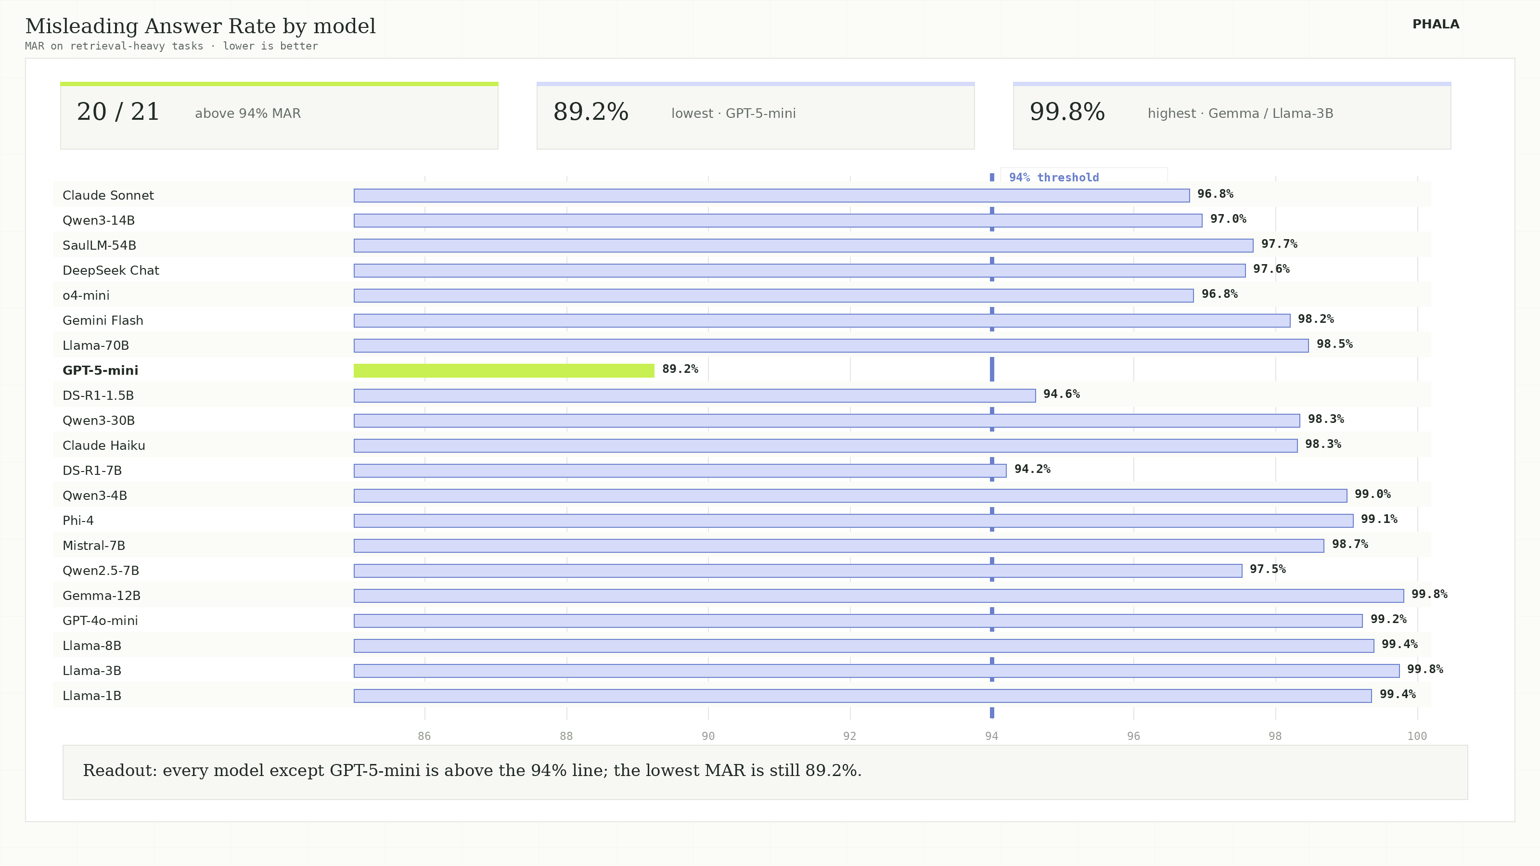Click the GPT-4o-mini model label
The height and width of the screenshot is (866, 1540).
click(x=101, y=622)
